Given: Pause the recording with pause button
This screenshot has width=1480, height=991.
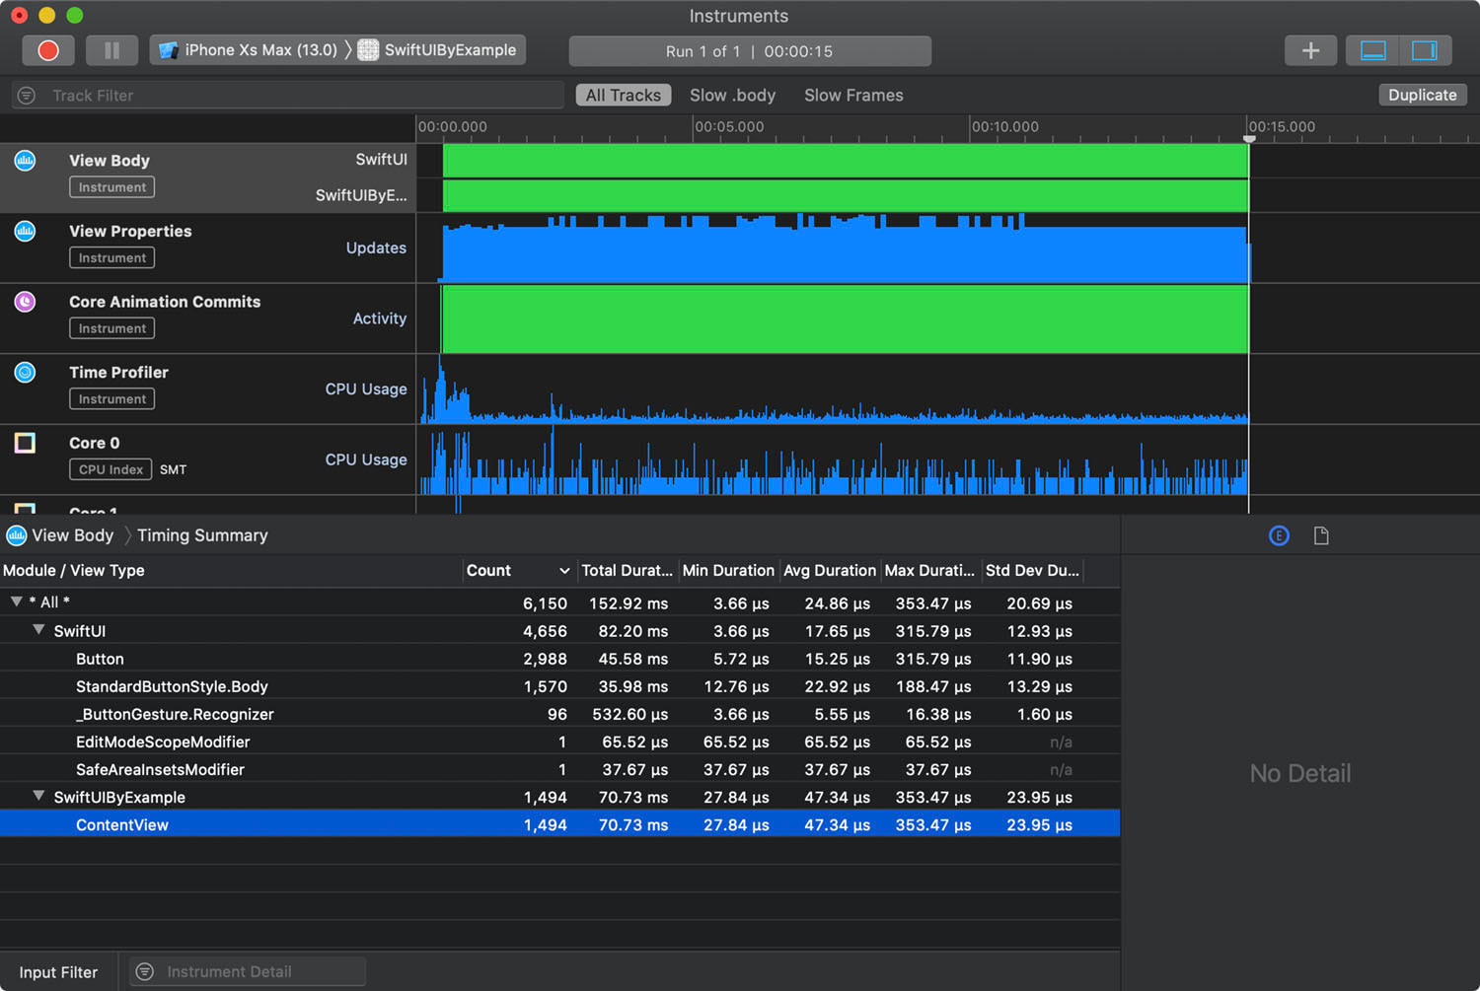Looking at the screenshot, I should (x=111, y=50).
